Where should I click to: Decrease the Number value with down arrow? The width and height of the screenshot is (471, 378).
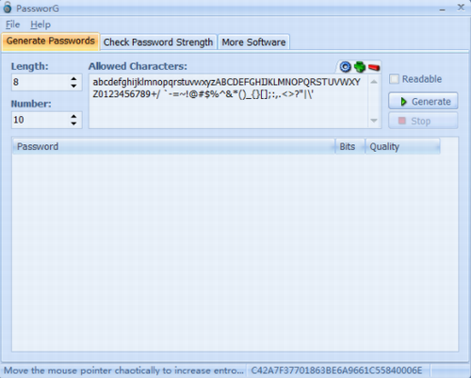point(73,123)
